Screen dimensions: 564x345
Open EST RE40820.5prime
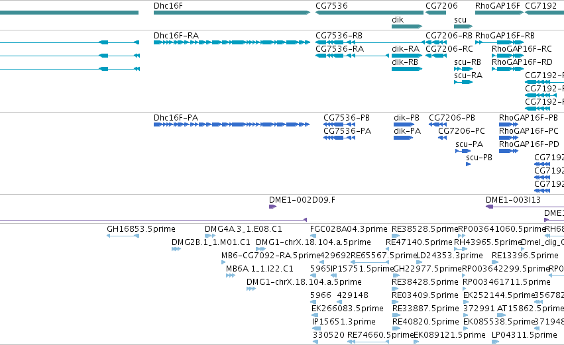(396, 329)
